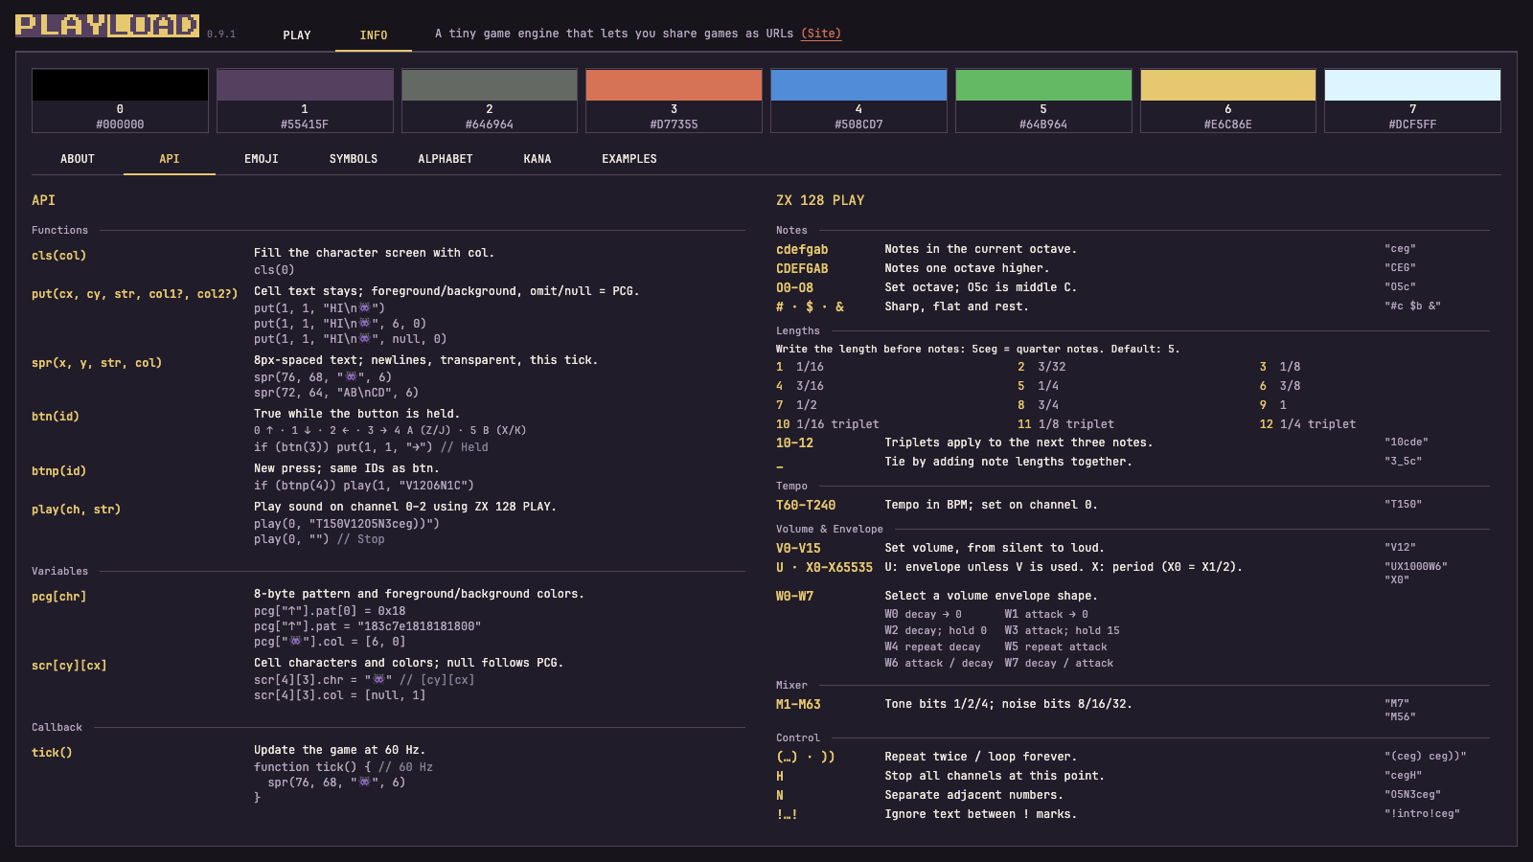Screen dimensions: 1533x862
Task: Click the btnp(id) function name
Action: pos(58,471)
